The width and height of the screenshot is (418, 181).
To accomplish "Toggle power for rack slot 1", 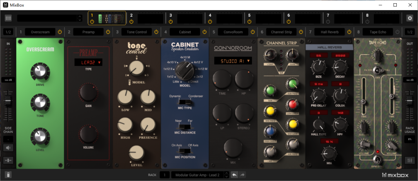I will pyautogui.click(x=92, y=21).
